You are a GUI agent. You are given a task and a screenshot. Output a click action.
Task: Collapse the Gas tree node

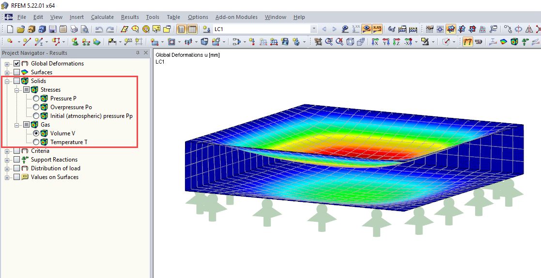tap(16, 125)
